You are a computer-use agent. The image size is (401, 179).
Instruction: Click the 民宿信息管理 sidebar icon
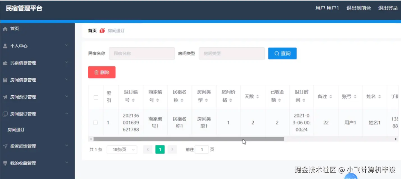point(5,63)
